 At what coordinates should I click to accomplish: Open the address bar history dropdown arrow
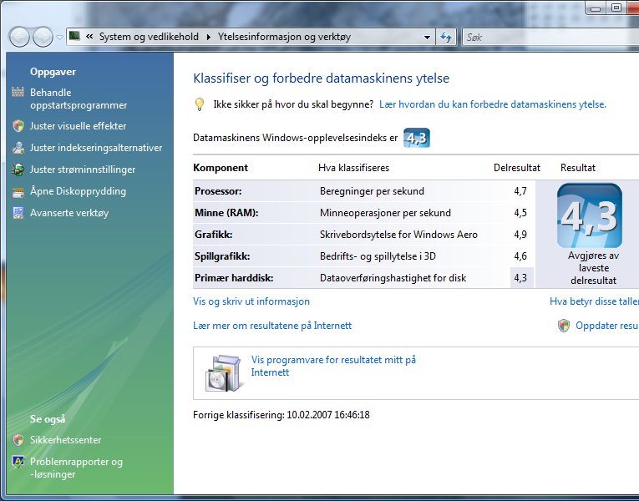click(427, 37)
